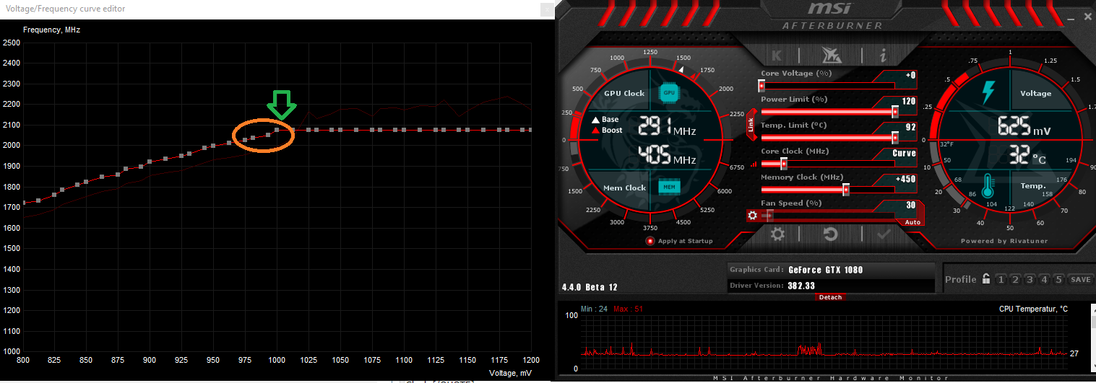Click the 291 MHz GPU clock readout

coord(667,128)
